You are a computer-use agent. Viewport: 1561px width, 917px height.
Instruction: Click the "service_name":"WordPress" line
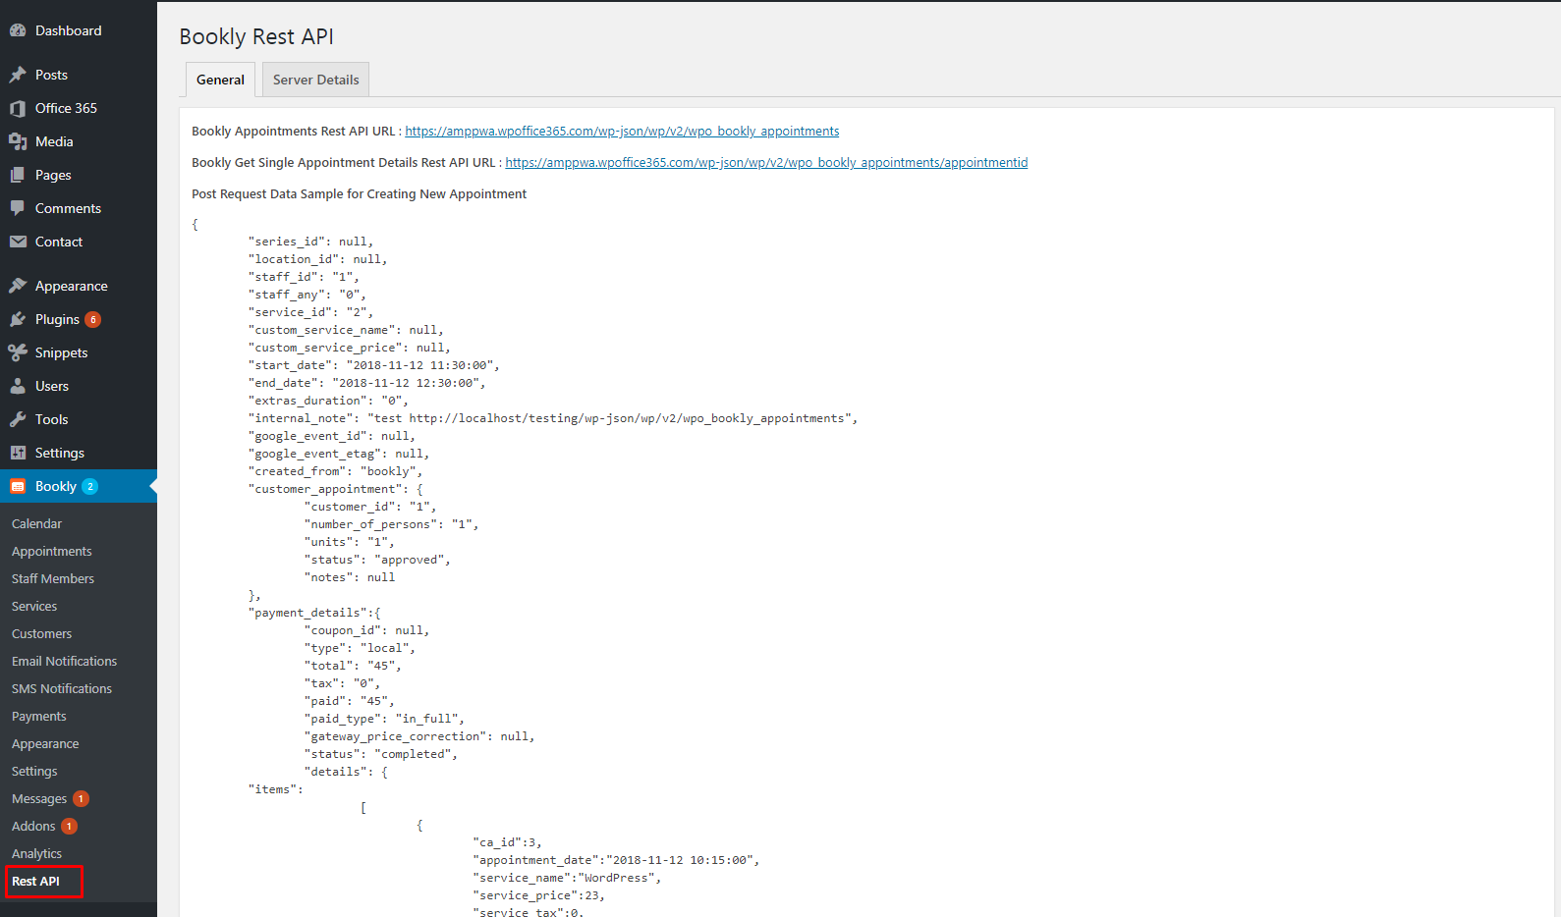pyautogui.click(x=568, y=878)
